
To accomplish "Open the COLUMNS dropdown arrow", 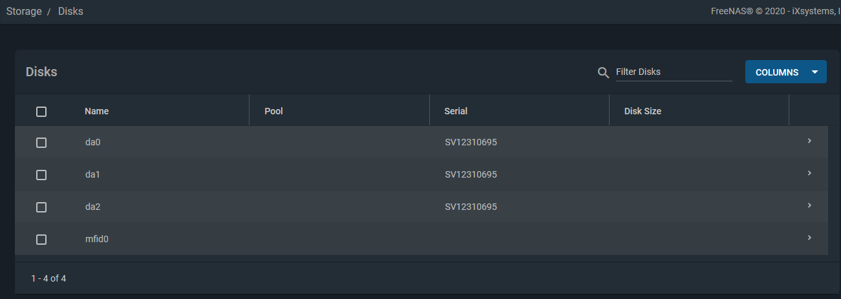I will (815, 72).
